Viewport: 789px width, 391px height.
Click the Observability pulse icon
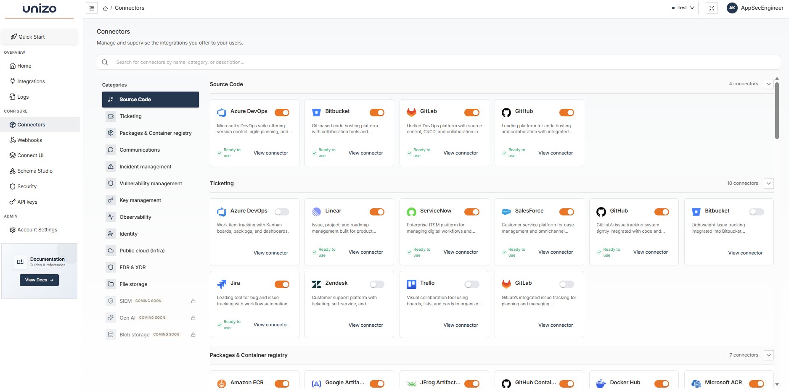111,217
